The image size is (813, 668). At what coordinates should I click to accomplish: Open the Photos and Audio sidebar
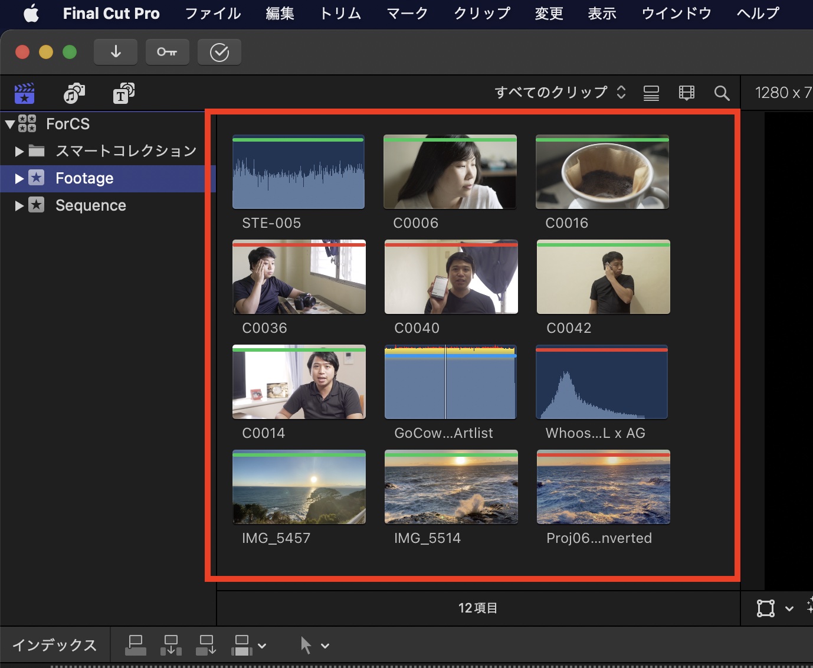74,93
